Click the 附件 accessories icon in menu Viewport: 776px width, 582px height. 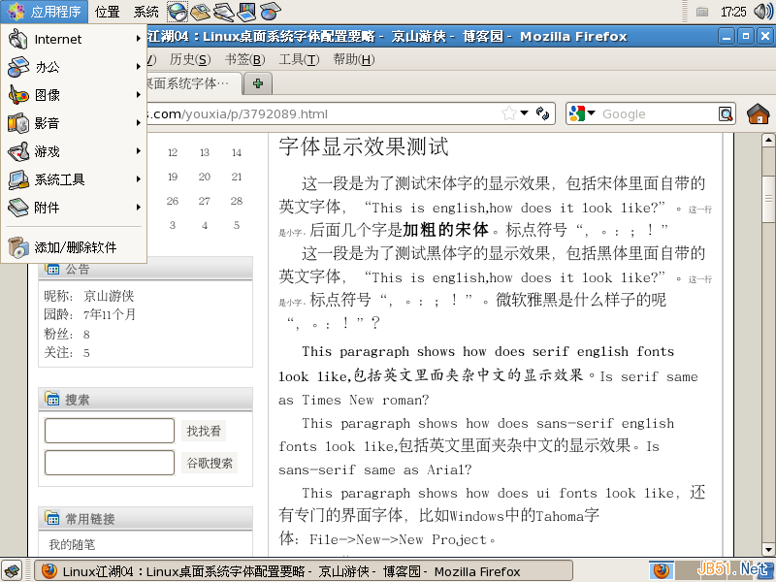pos(18,208)
